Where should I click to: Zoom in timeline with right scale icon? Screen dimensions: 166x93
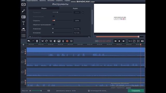pyautogui.click(x=49, y=91)
